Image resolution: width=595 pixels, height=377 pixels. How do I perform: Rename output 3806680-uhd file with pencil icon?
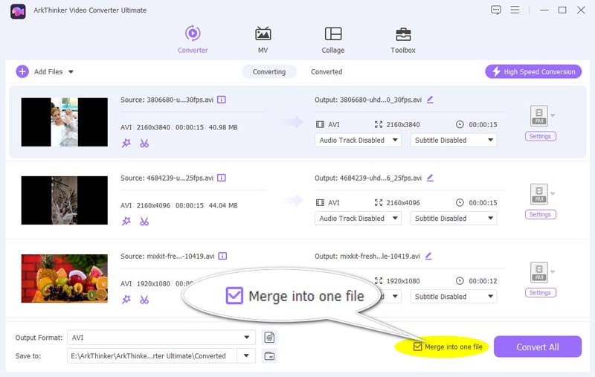coord(430,100)
